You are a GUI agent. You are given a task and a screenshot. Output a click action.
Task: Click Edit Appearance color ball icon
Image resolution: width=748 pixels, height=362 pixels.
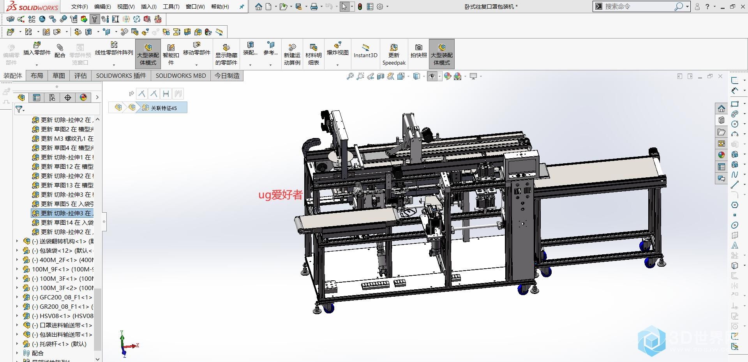pyautogui.click(x=448, y=76)
